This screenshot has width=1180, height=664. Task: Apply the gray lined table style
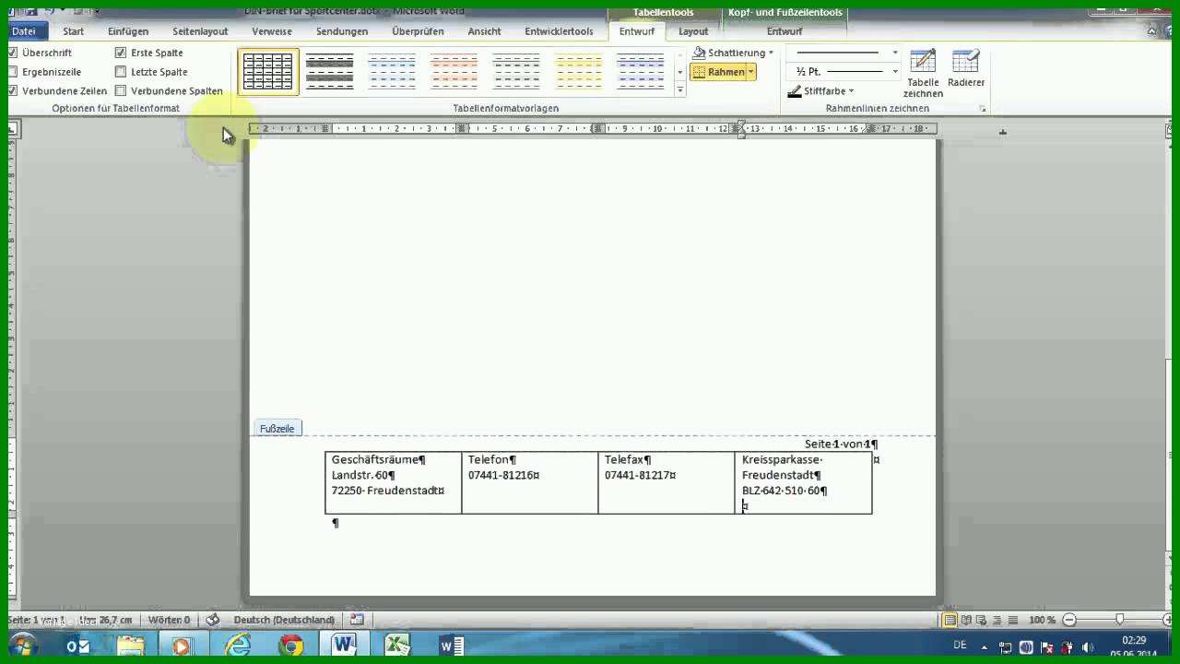[516, 71]
